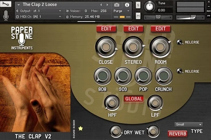Click the LPF filter knob
Screen dimensions: 211x140
pos(155,103)
